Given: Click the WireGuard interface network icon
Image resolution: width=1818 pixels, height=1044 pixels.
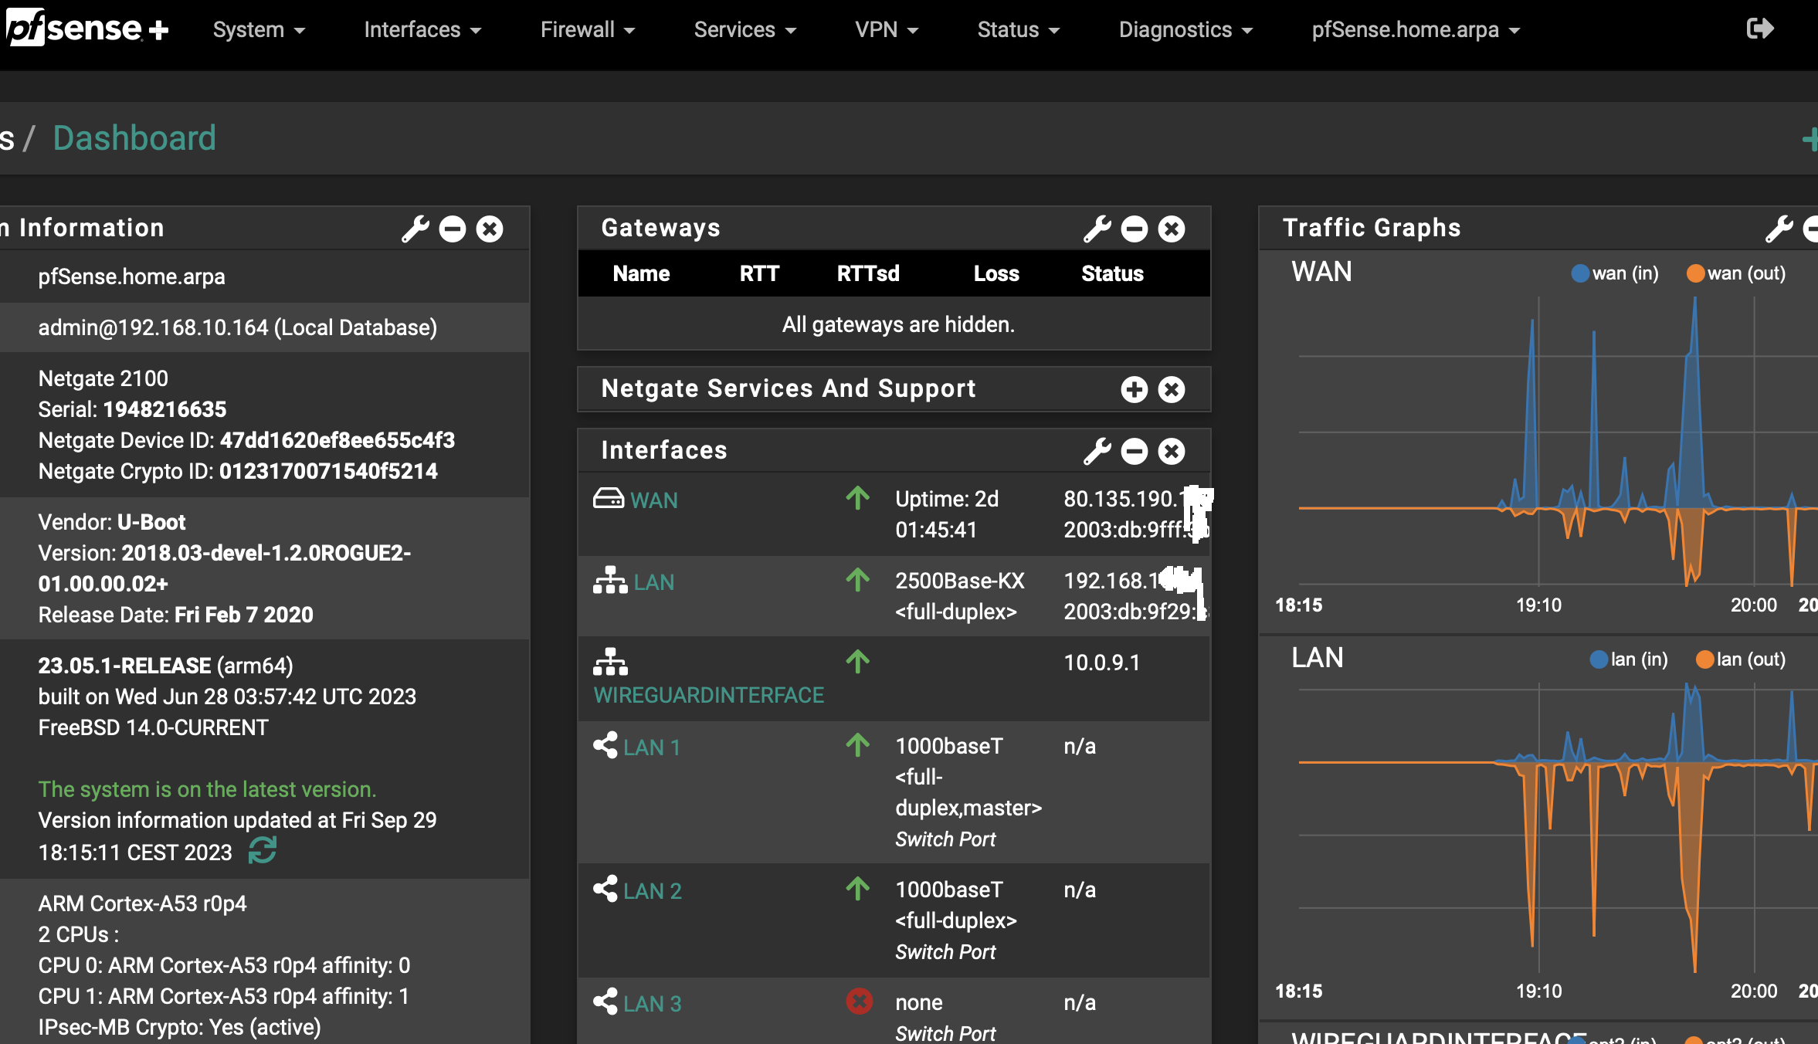Looking at the screenshot, I should [x=610, y=662].
